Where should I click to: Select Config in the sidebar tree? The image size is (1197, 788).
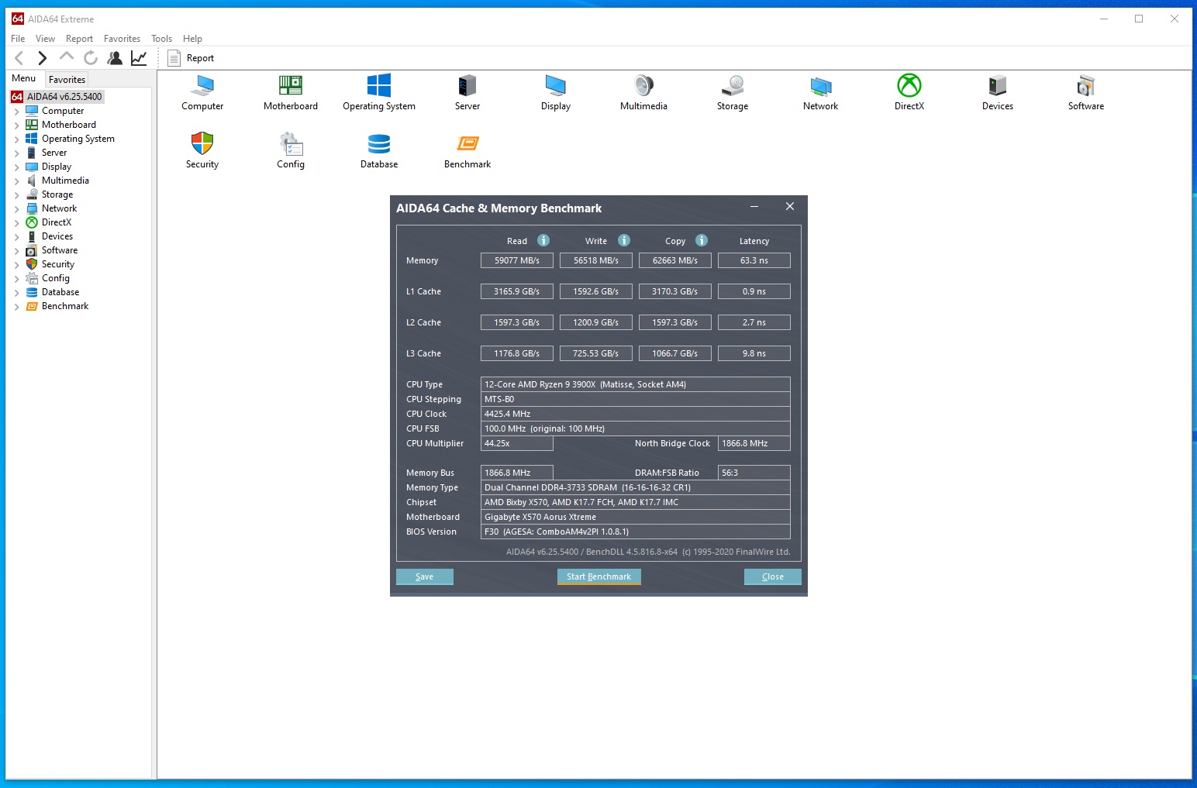coord(56,278)
